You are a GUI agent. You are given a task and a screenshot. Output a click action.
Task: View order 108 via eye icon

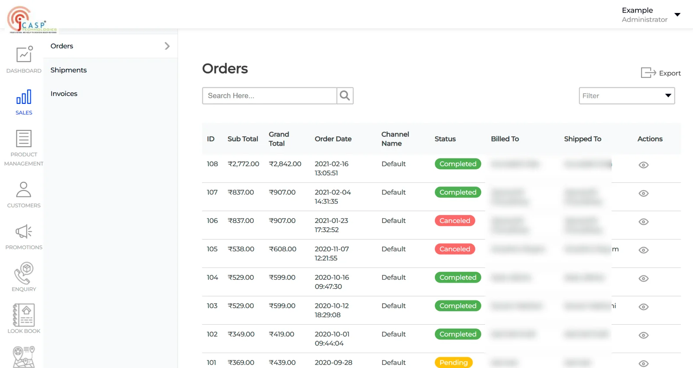(x=643, y=165)
